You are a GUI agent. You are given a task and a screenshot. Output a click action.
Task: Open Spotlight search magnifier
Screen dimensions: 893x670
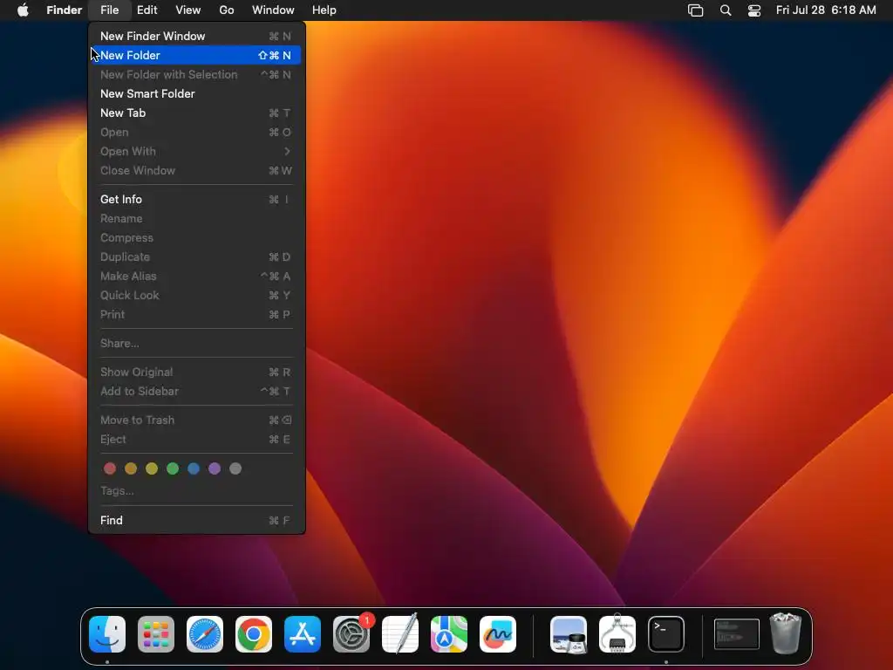click(725, 10)
